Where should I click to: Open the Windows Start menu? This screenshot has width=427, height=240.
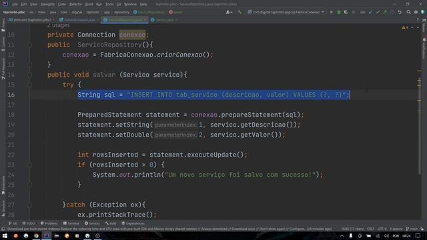click(5, 236)
